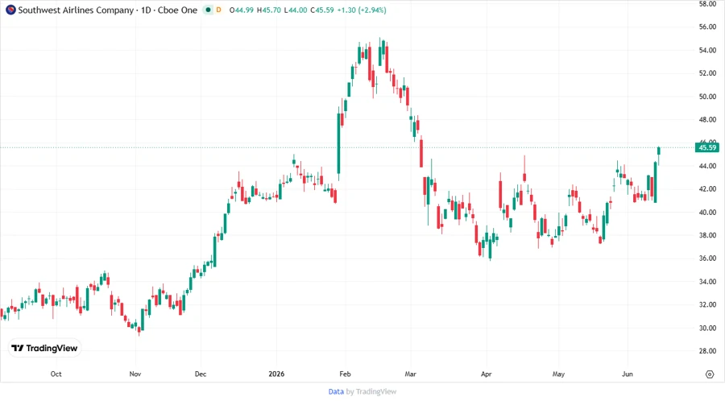Click the 44.00 price axis label

point(707,166)
